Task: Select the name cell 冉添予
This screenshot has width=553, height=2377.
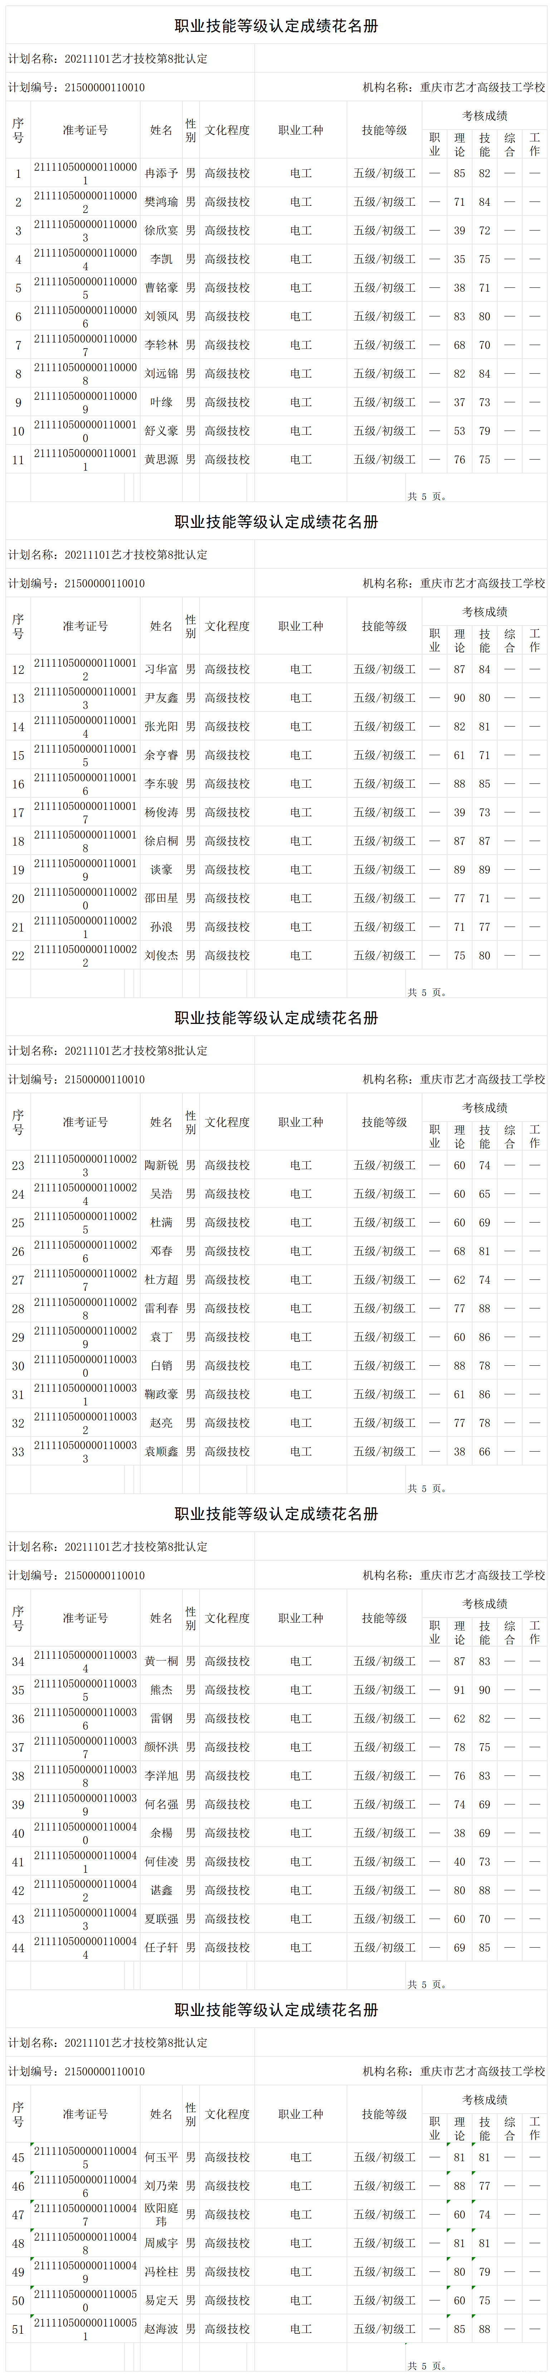Action: (161, 174)
